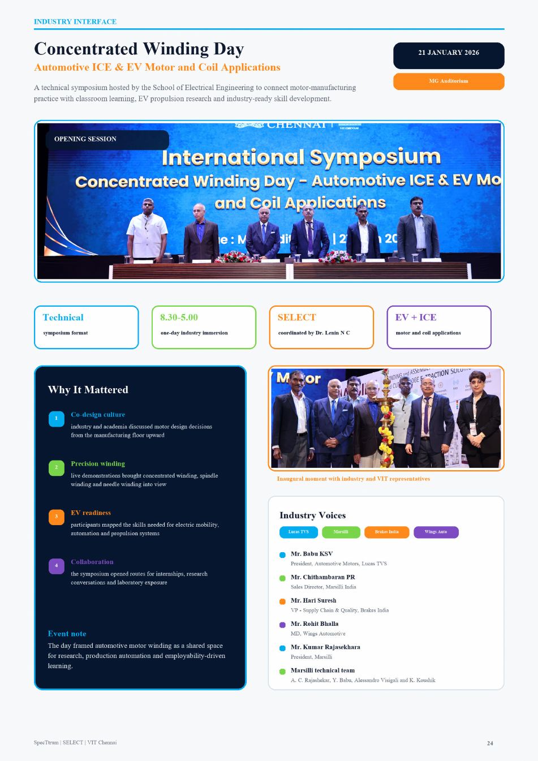Click the numbered badge 2 beside Precision winding
Screen dimensions: 538x761
[56, 468]
